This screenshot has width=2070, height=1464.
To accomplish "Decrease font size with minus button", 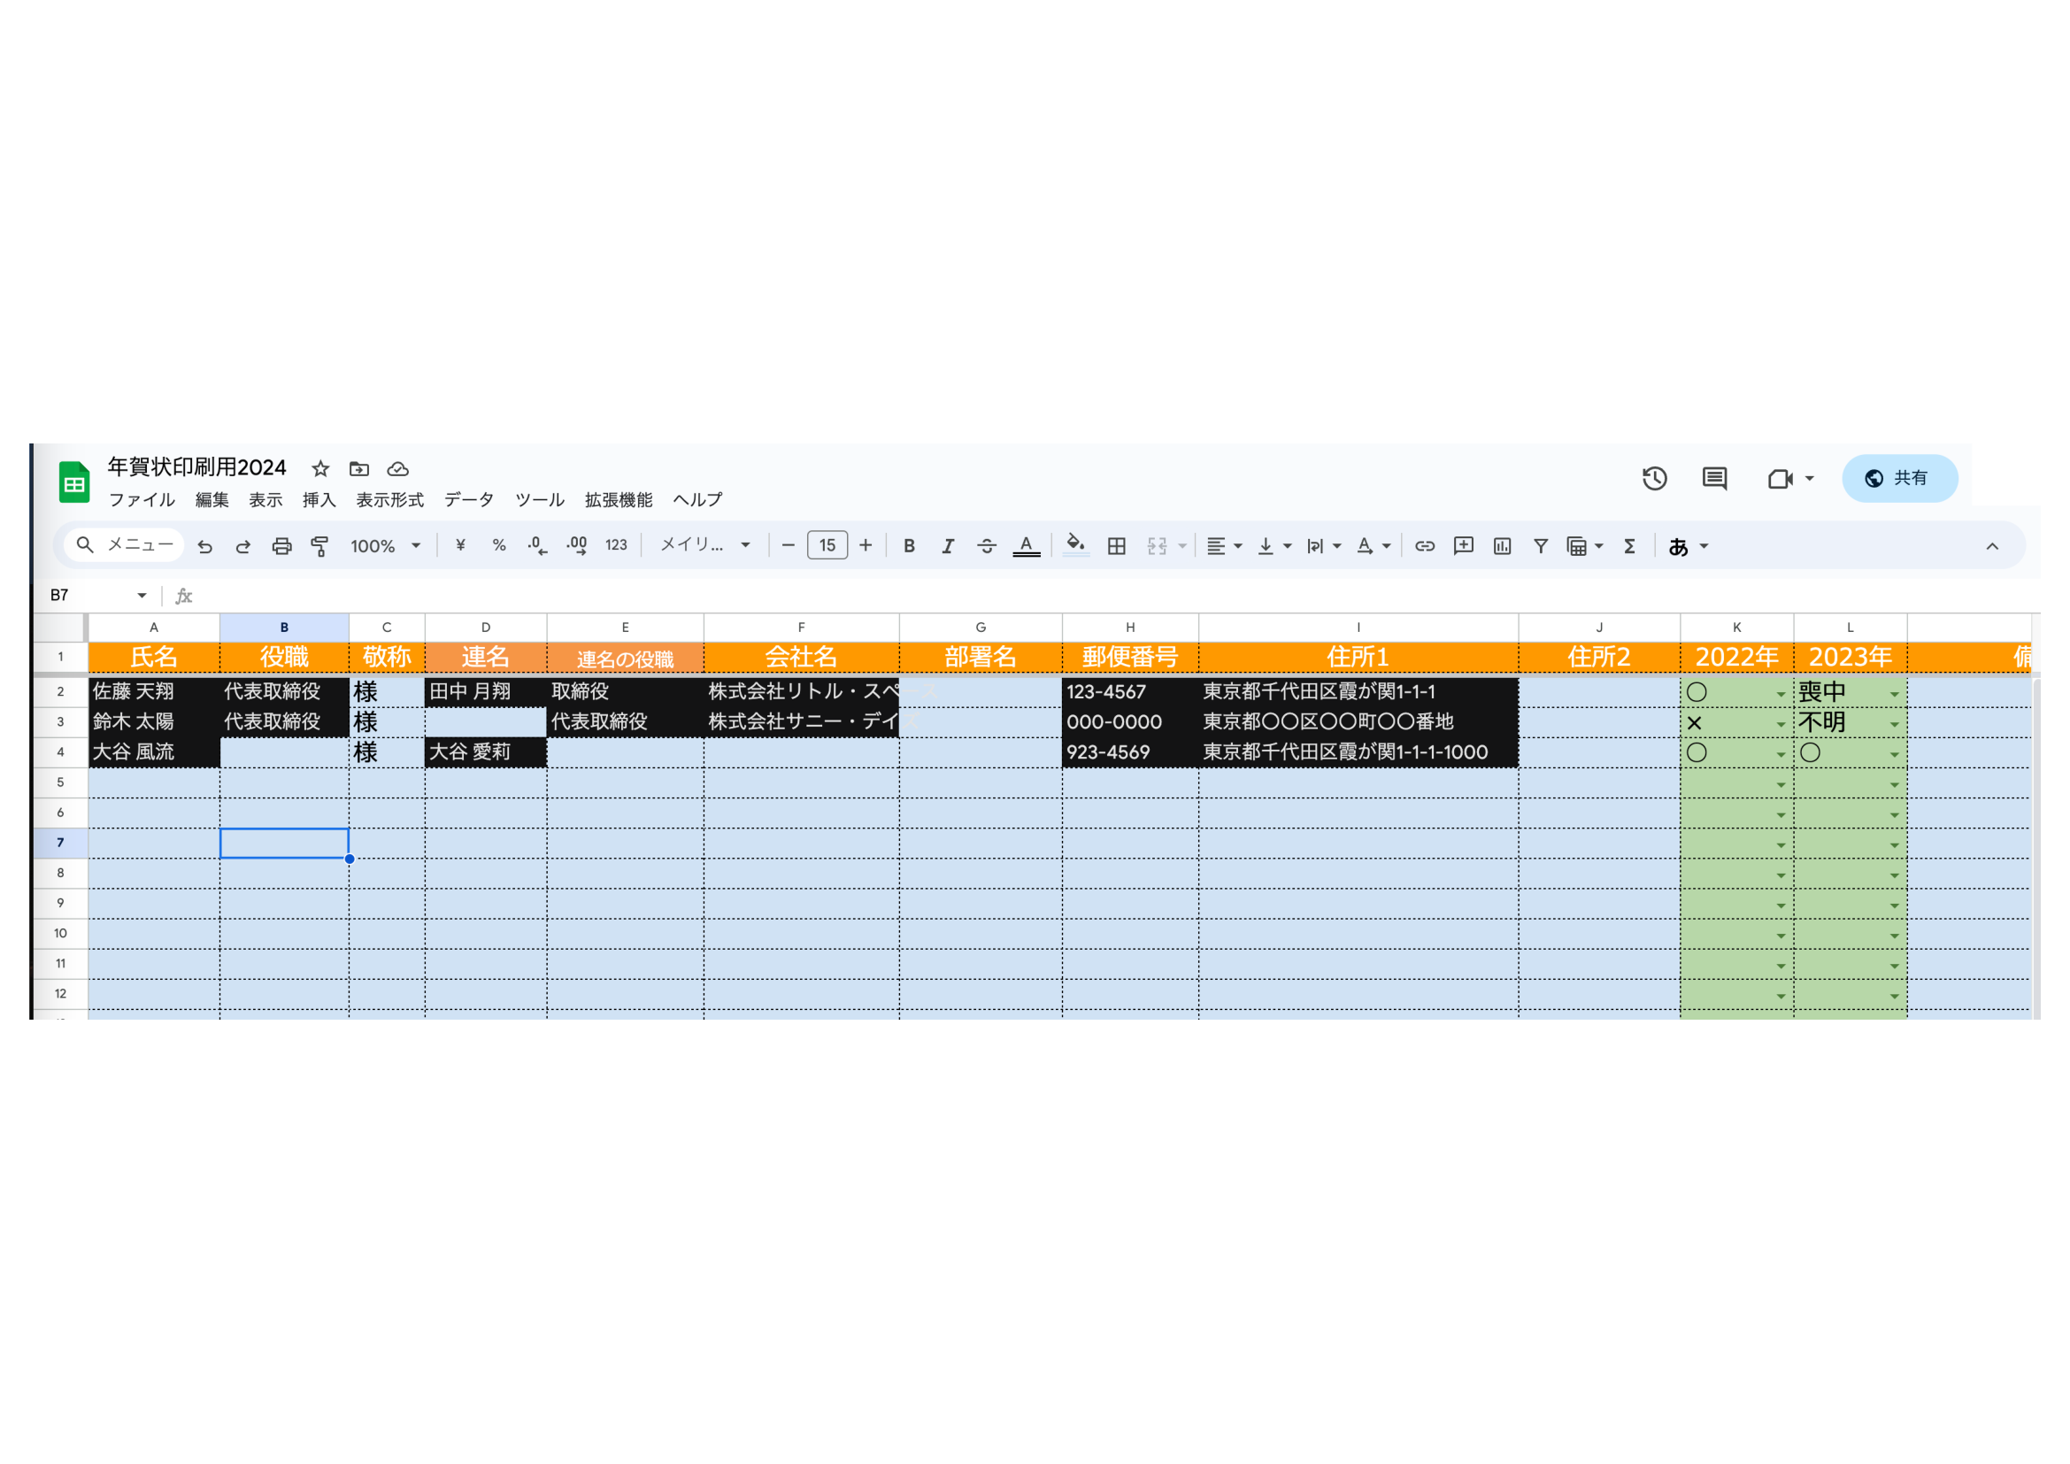I will tap(788, 545).
